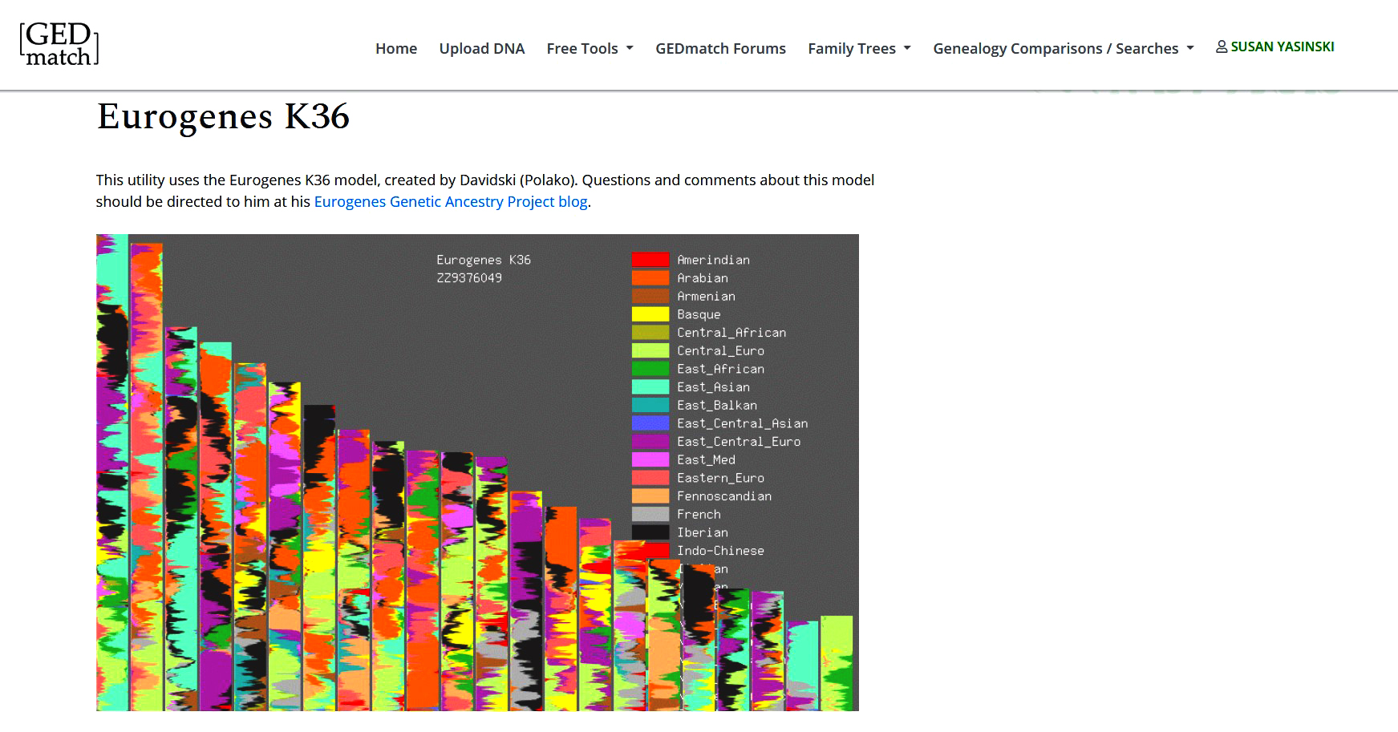Click the kit number ZZ9376049
This screenshot has width=1398, height=732.
coord(469,278)
